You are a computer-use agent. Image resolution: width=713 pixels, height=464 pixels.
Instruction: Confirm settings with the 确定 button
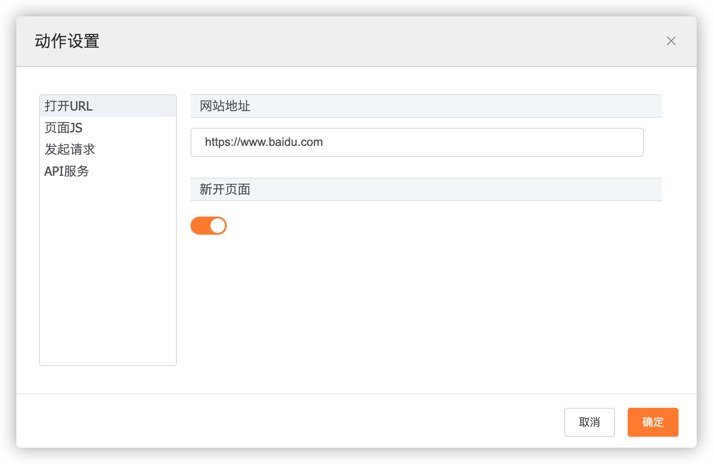point(653,422)
